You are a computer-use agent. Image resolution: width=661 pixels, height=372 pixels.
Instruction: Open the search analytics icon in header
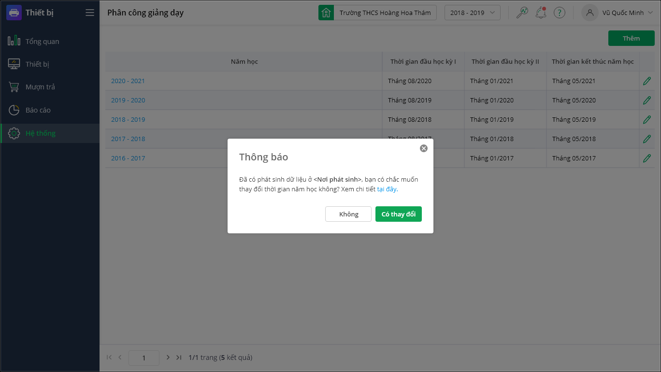coord(522,13)
